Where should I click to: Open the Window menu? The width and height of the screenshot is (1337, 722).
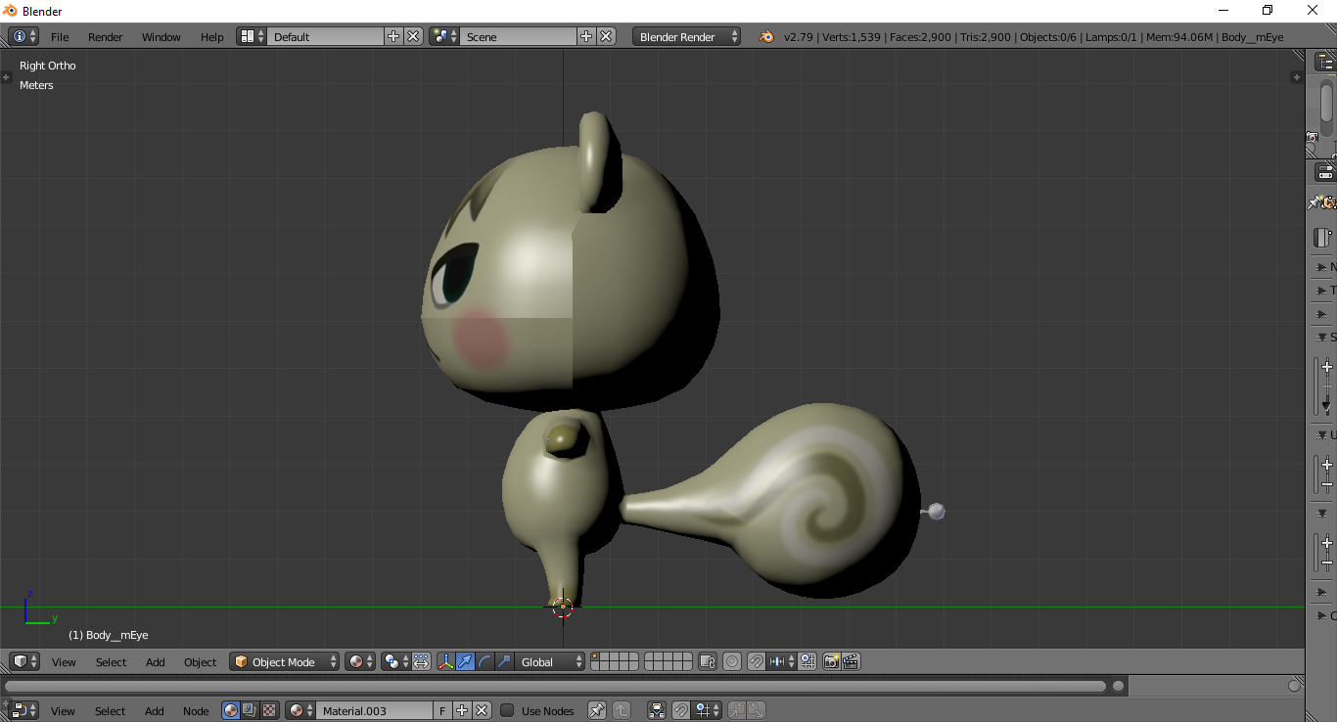tap(161, 37)
